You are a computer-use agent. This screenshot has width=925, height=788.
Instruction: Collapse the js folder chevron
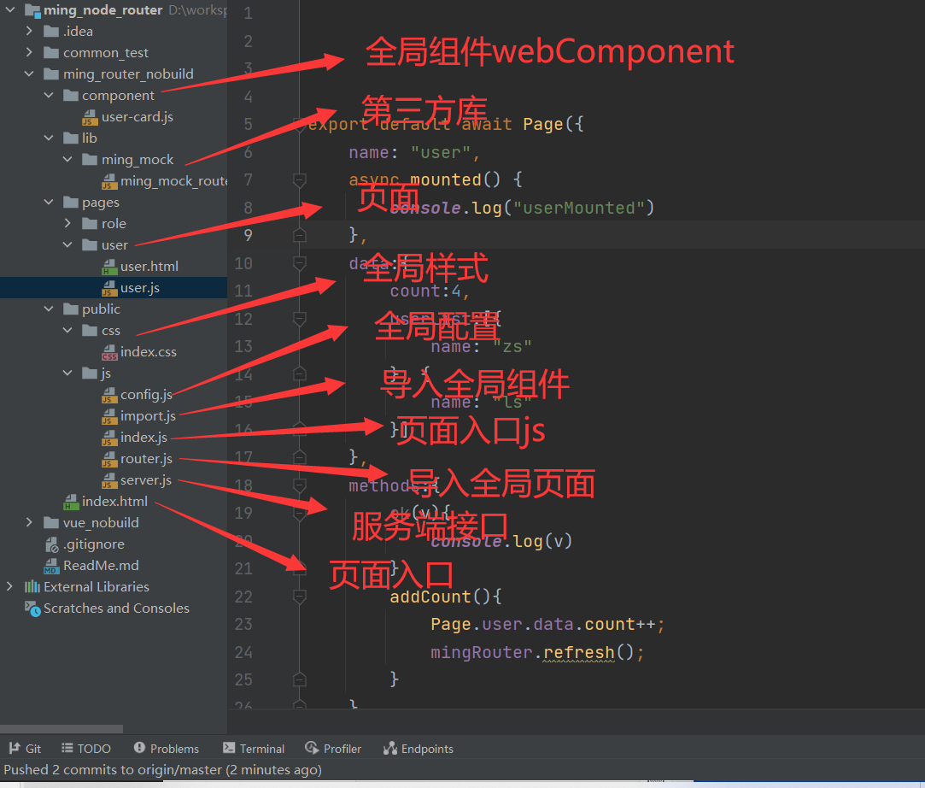[x=67, y=373]
